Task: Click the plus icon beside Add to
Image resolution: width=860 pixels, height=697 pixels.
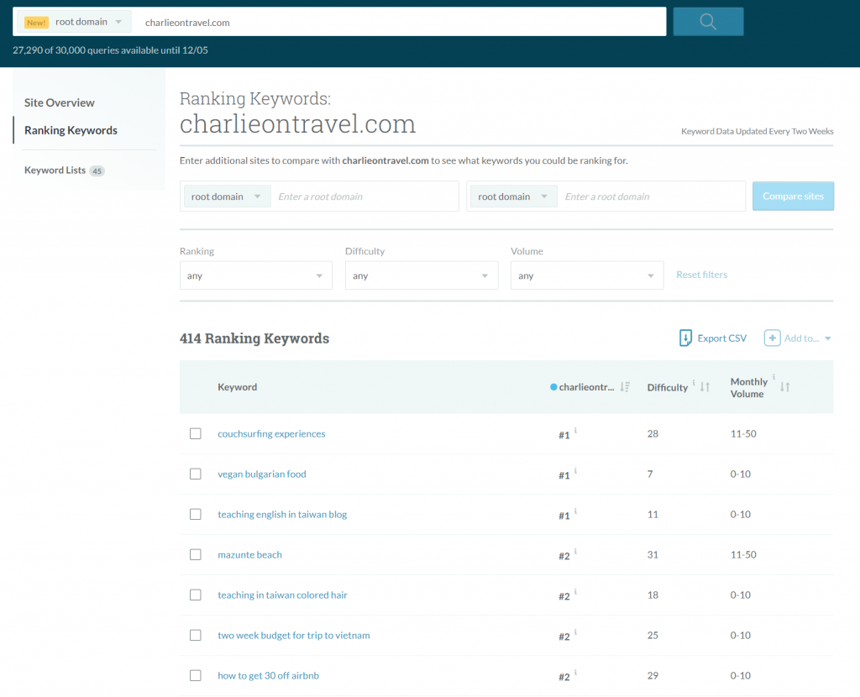Action: coord(772,338)
